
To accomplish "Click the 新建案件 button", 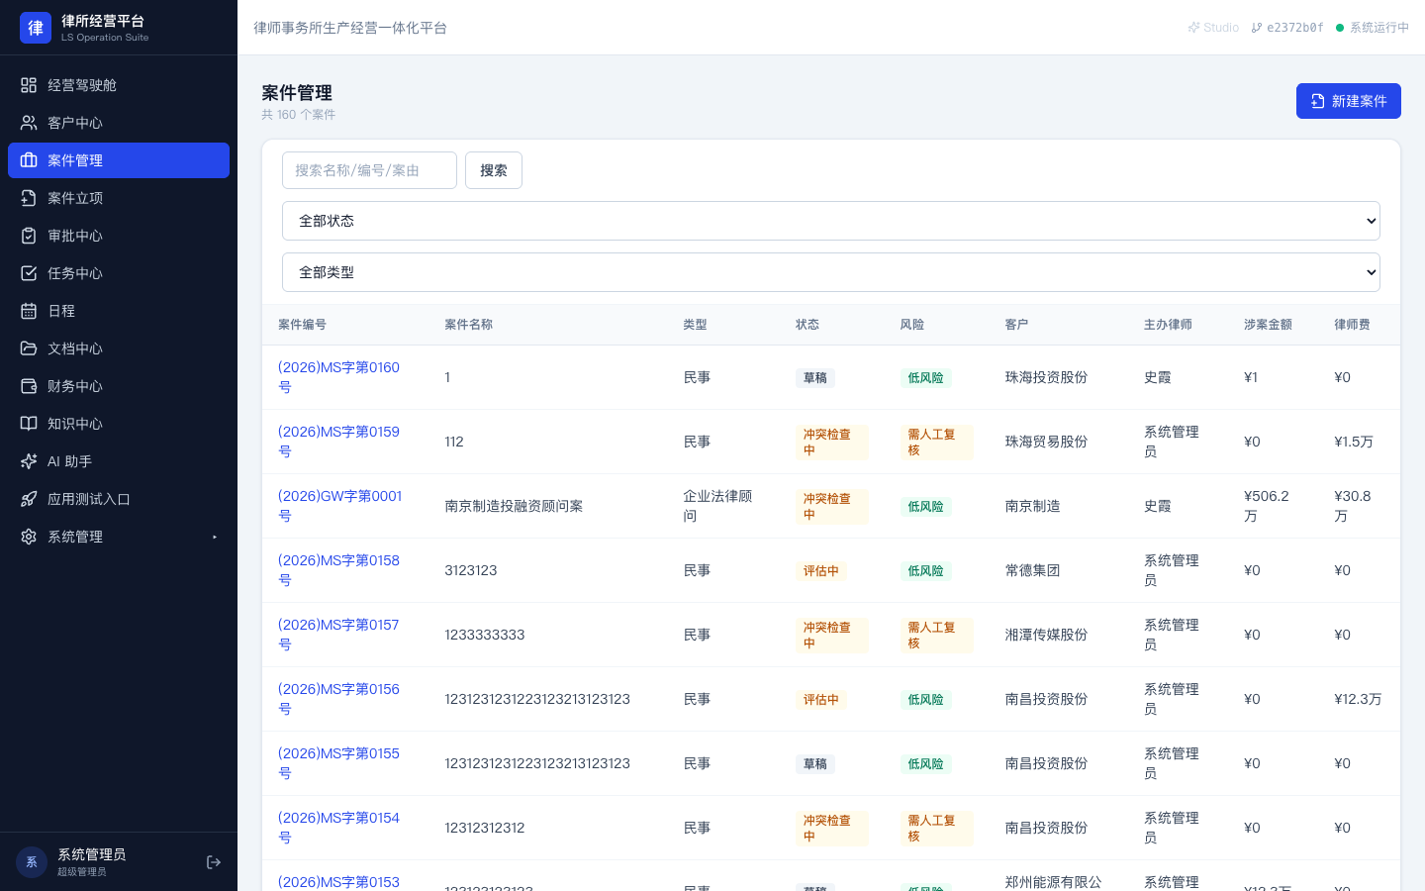I will point(1349,101).
